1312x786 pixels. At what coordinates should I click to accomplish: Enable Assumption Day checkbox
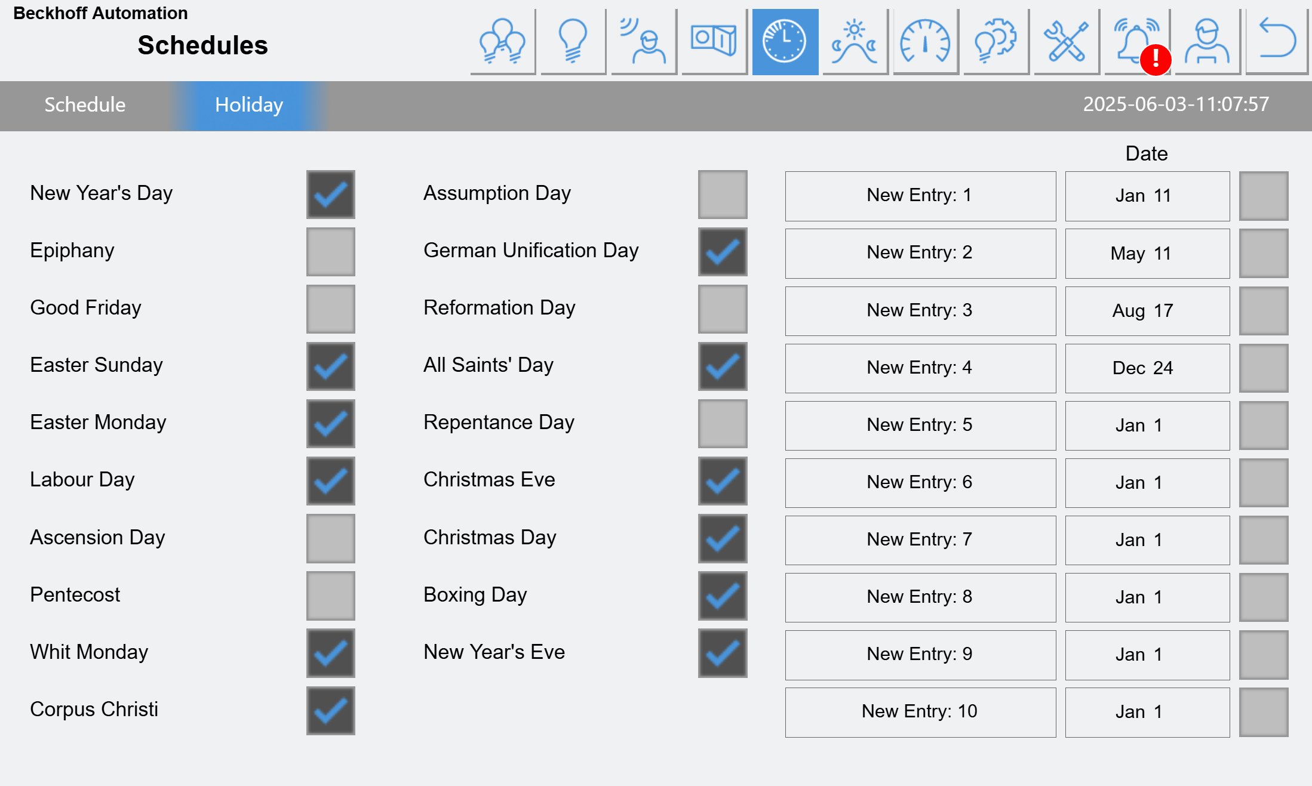pos(723,195)
